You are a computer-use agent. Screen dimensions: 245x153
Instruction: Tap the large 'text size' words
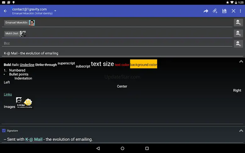(102, 64)
